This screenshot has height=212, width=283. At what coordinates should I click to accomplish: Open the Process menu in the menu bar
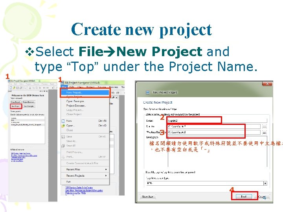[114, 87]
